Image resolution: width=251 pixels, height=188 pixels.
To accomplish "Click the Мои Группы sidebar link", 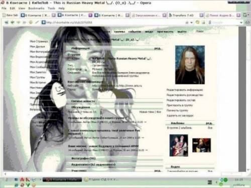I will (37, 77).
